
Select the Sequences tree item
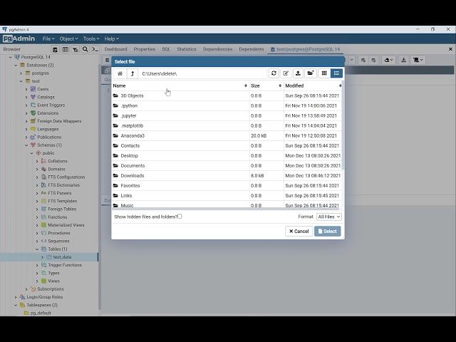[58, 241]
